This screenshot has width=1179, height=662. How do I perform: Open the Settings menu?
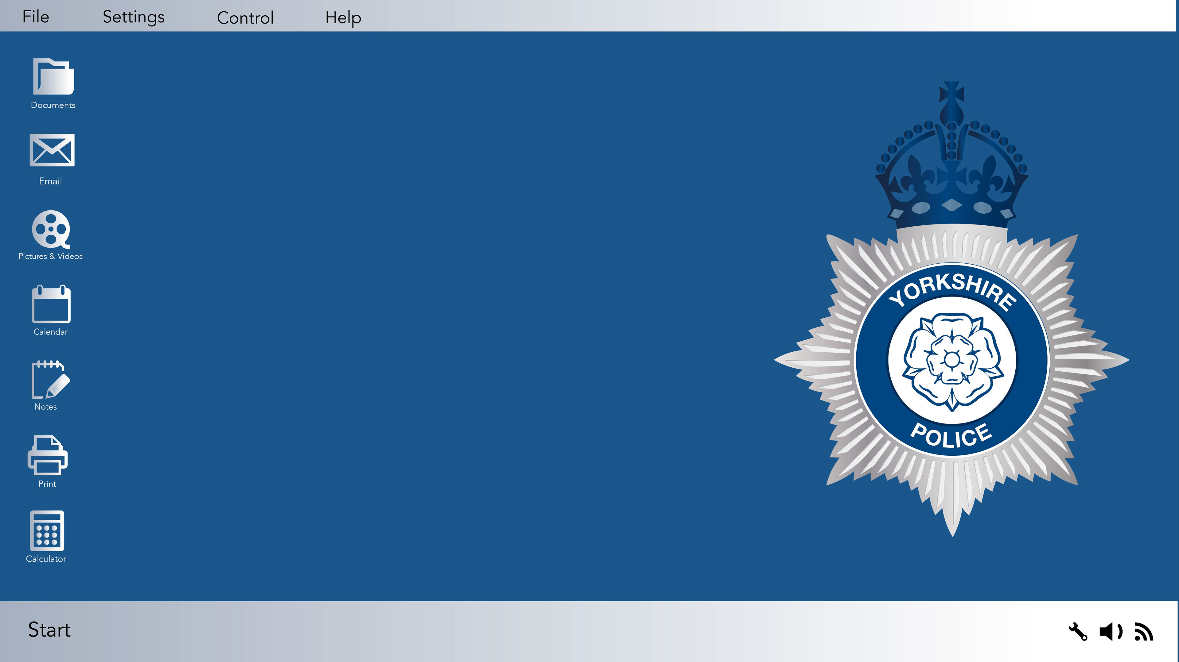point(133,17)
